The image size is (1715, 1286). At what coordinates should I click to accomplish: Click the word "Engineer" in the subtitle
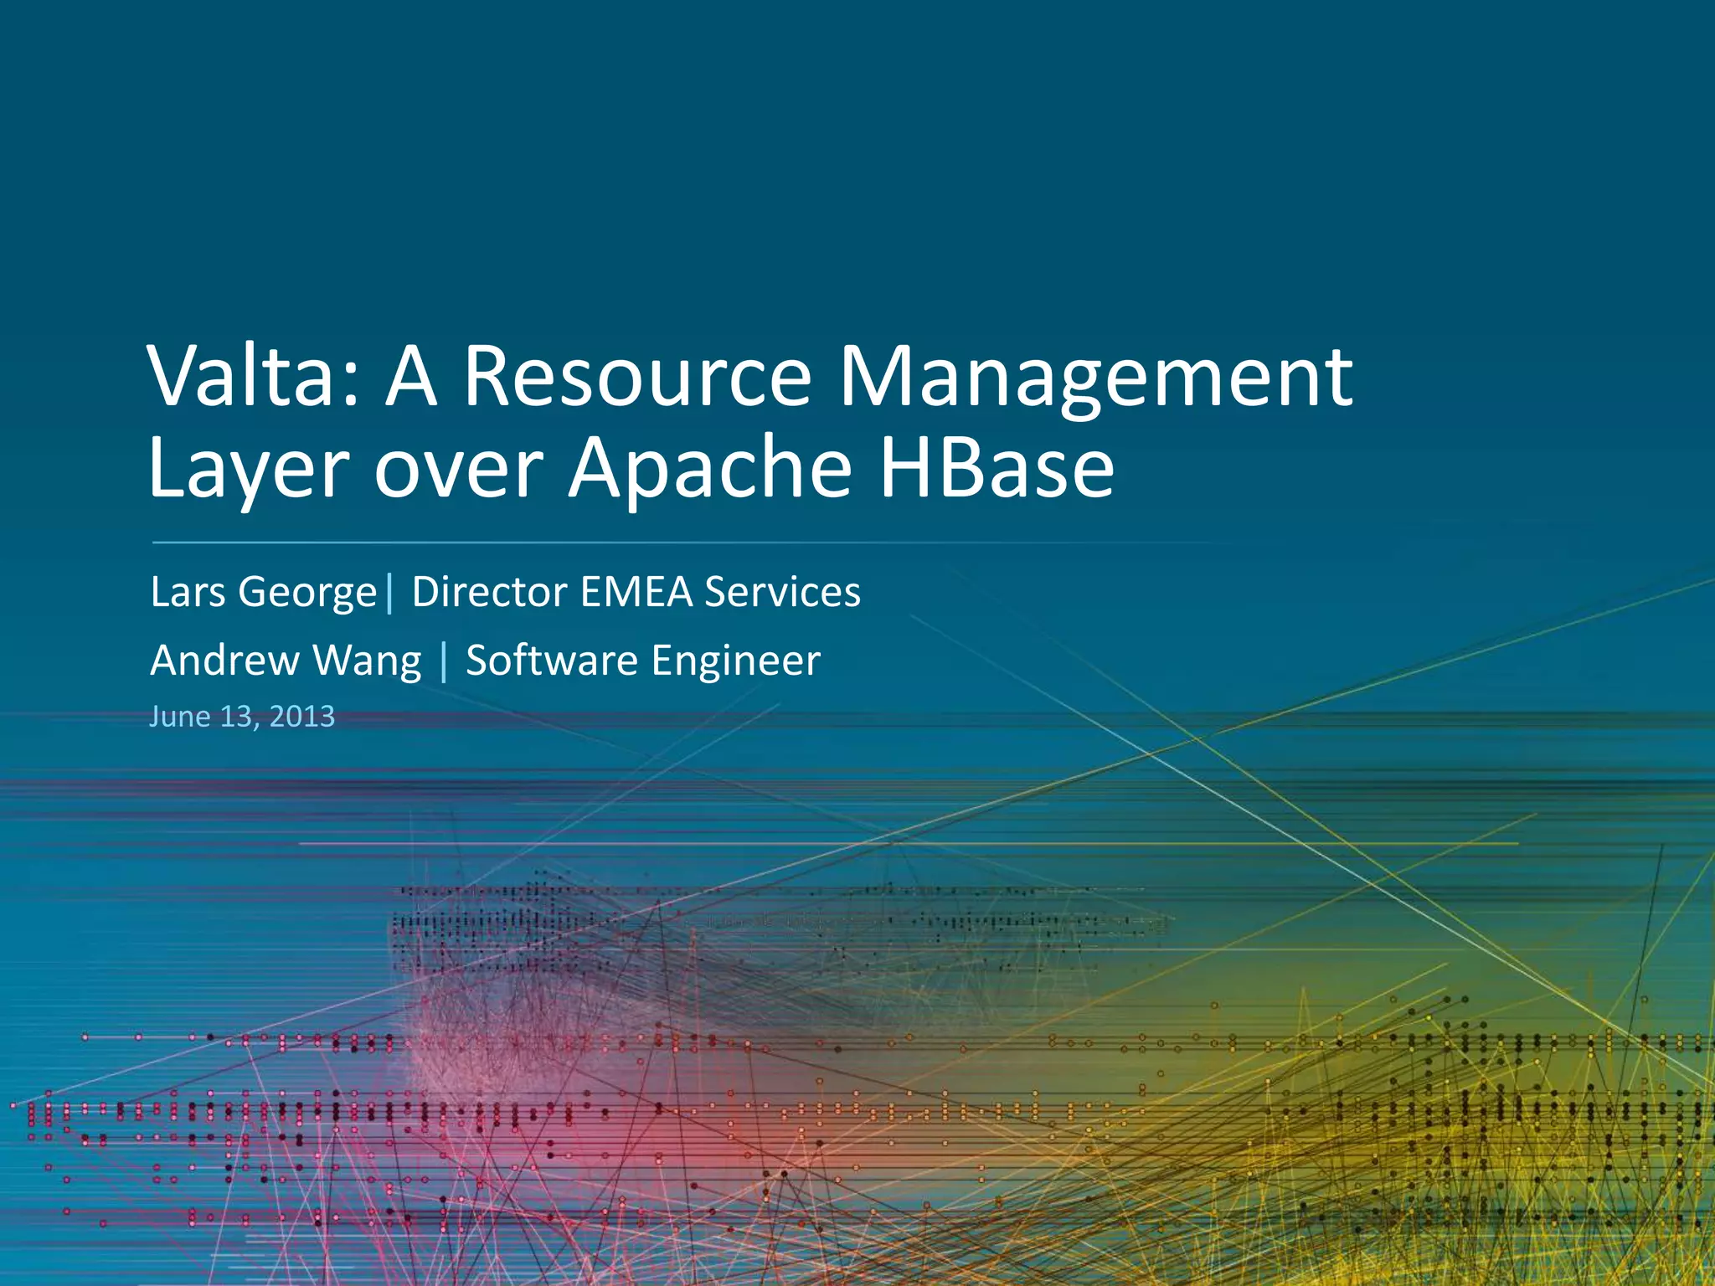point(735,661)
